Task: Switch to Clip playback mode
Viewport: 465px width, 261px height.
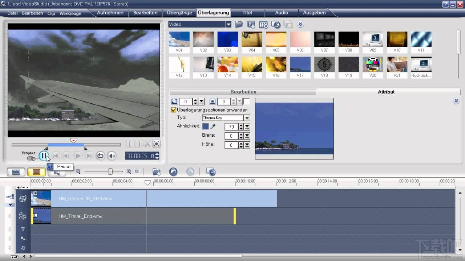Action: [x=31, y=158]
